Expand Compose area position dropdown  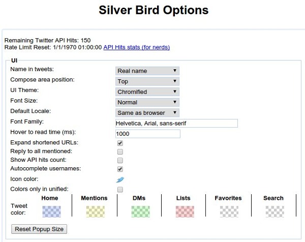[147, 81]
